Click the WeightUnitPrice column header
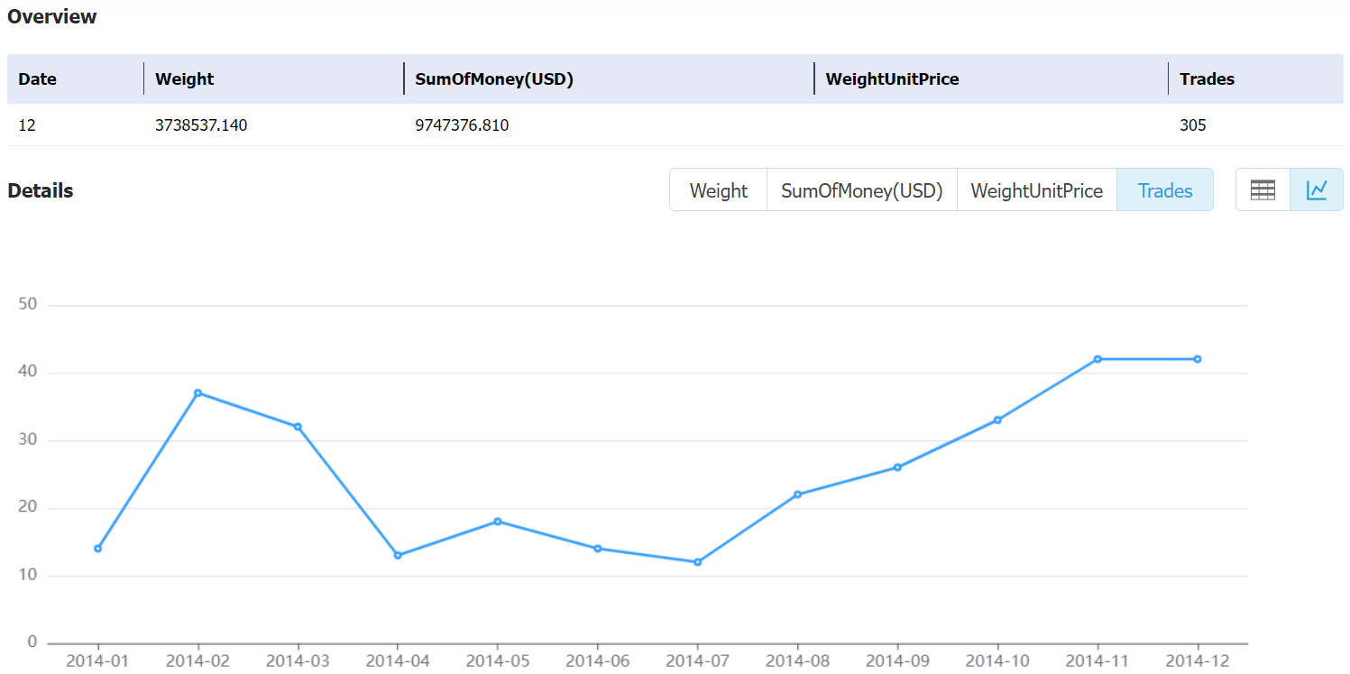The height and width of the screenshot is (674, 1350). click(x=893, y=79)
